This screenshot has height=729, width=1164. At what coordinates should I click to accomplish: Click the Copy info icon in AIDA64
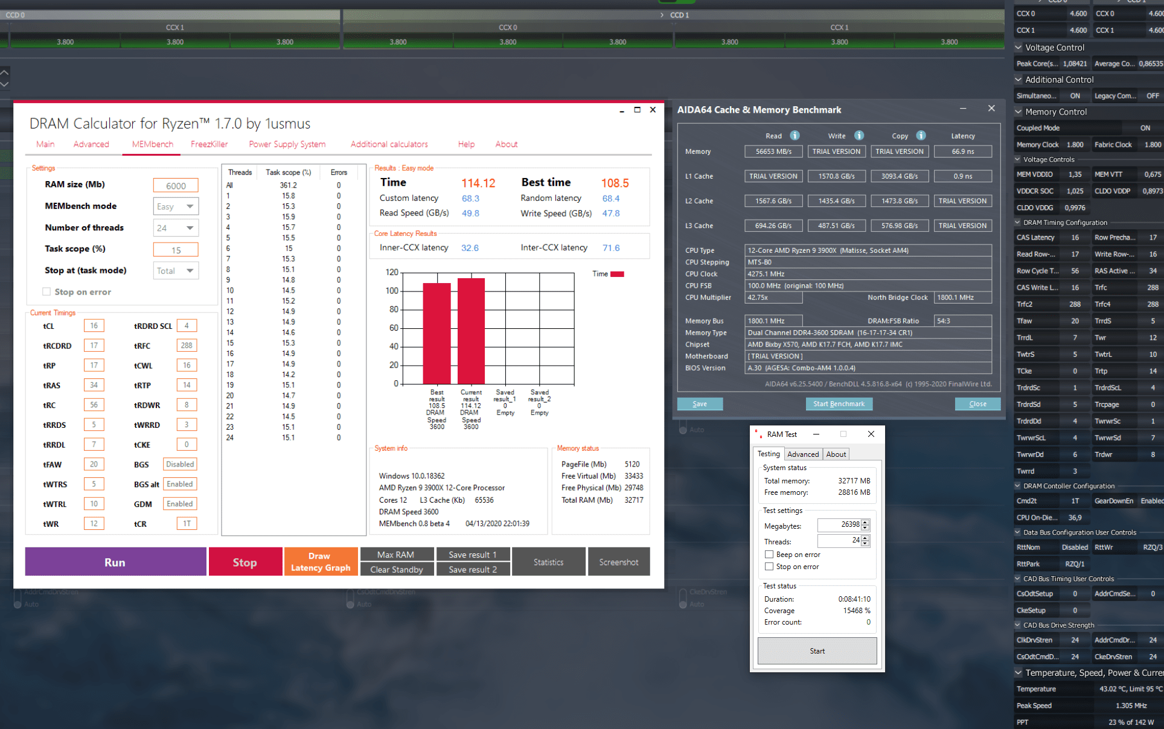[x=921, y=136]
